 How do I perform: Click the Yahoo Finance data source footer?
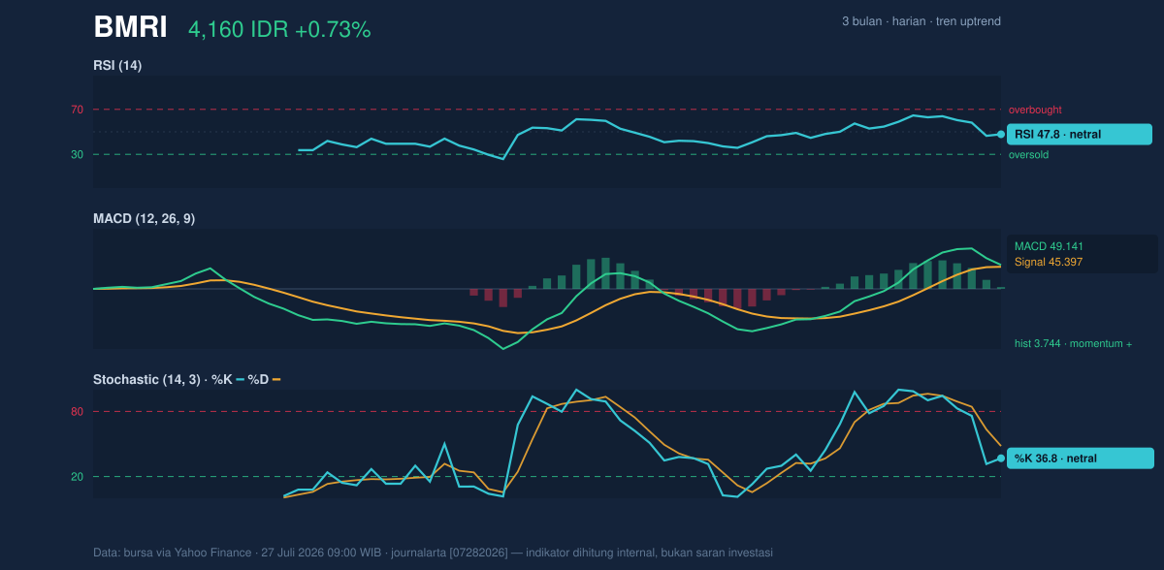point(433,553)
